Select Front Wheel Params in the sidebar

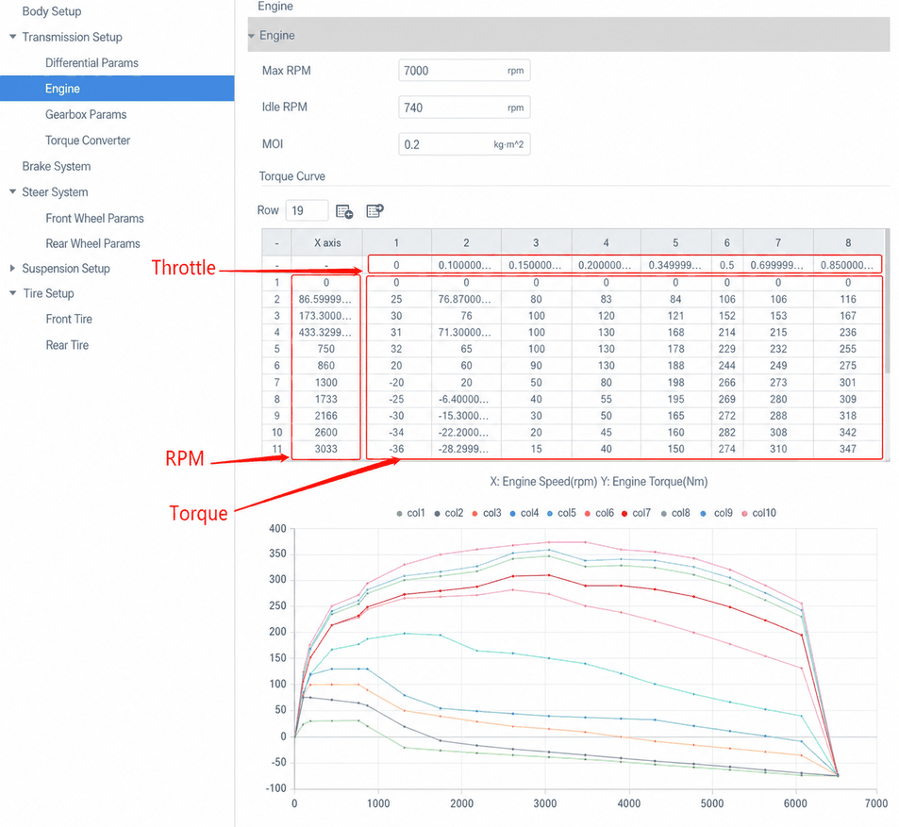click(94, 219)
